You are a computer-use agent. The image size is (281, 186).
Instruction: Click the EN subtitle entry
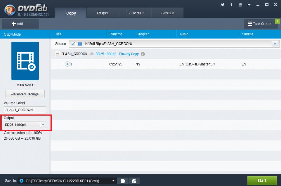(244, 64)
